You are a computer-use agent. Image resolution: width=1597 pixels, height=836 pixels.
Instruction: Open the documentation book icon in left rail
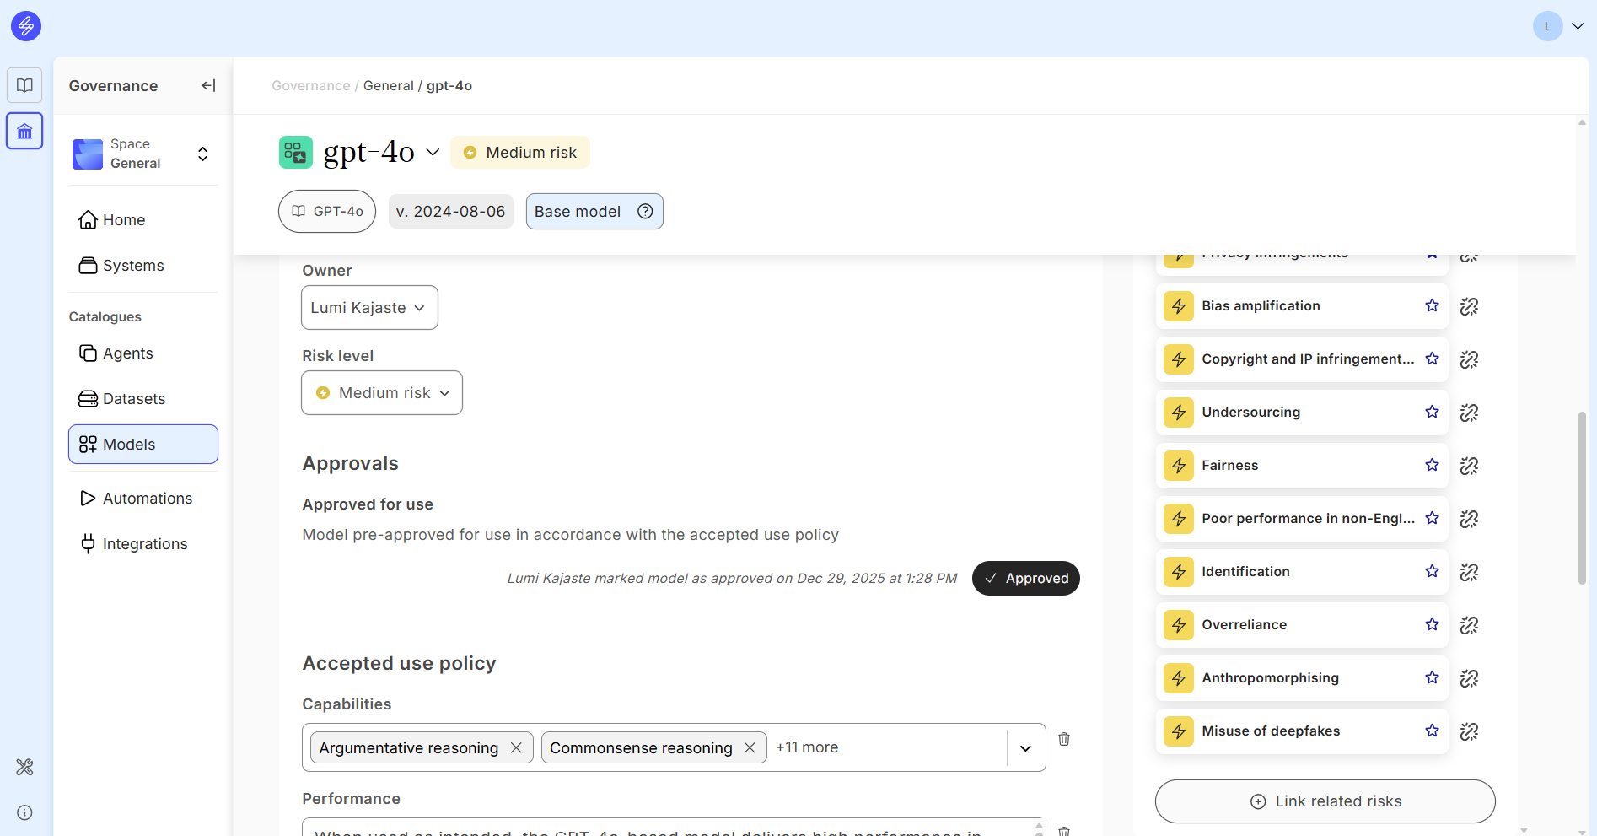click(24, 85)
